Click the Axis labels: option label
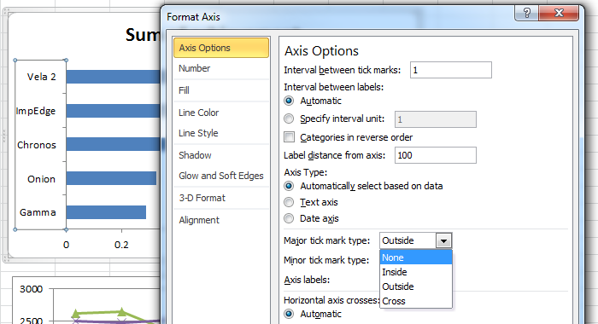 (x=307, y=280)
